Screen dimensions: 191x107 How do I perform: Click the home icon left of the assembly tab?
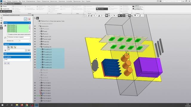point(1,4)
